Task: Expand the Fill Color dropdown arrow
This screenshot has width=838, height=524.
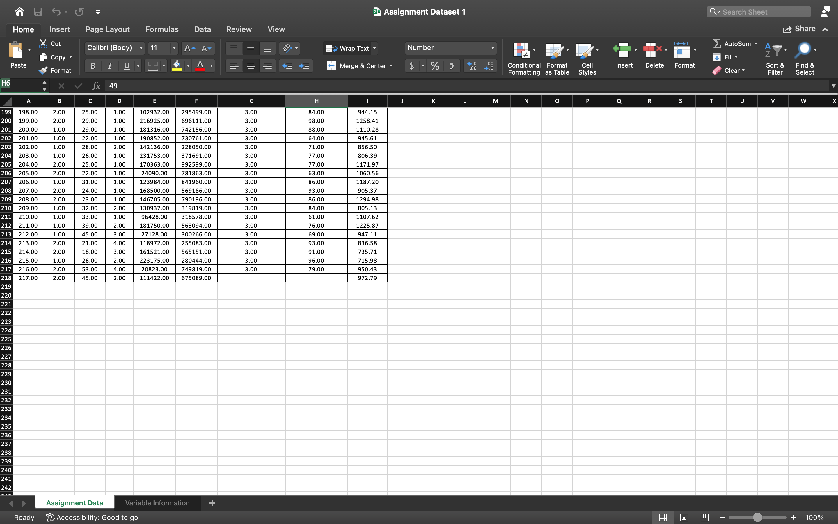Action: click(x=188, y=65)
